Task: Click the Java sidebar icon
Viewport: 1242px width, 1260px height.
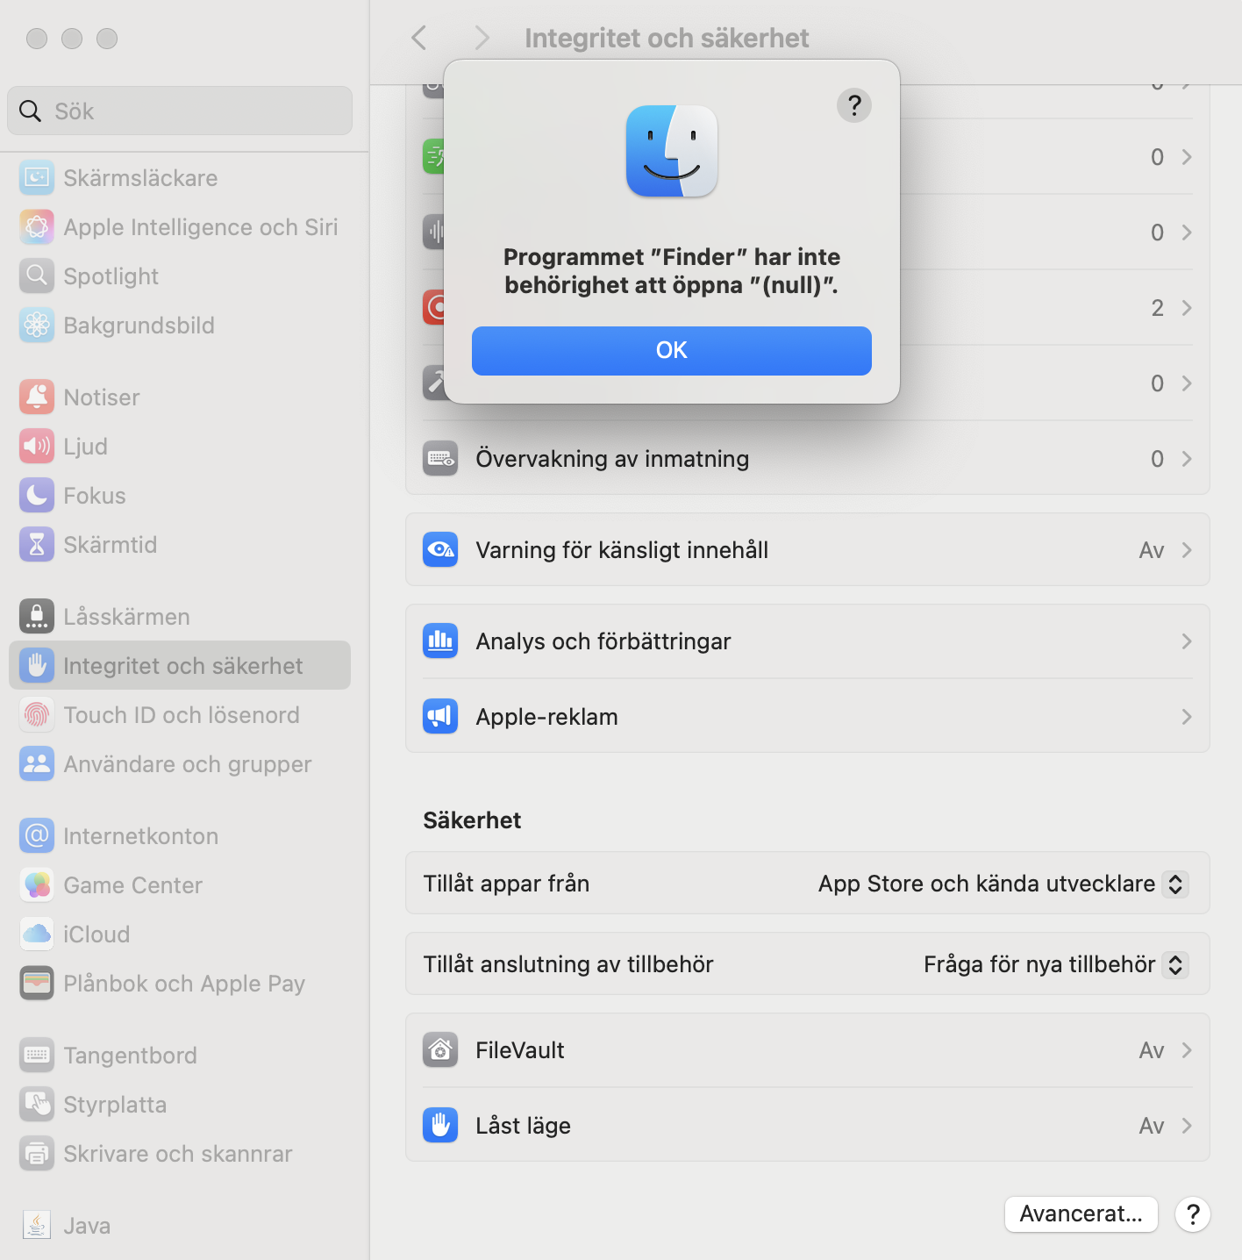Action: click(37, 1226)
